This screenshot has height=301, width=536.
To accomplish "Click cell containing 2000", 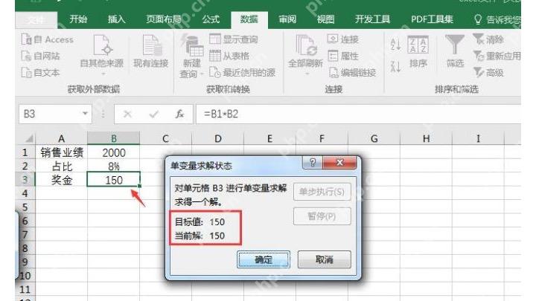I will 113,152.
